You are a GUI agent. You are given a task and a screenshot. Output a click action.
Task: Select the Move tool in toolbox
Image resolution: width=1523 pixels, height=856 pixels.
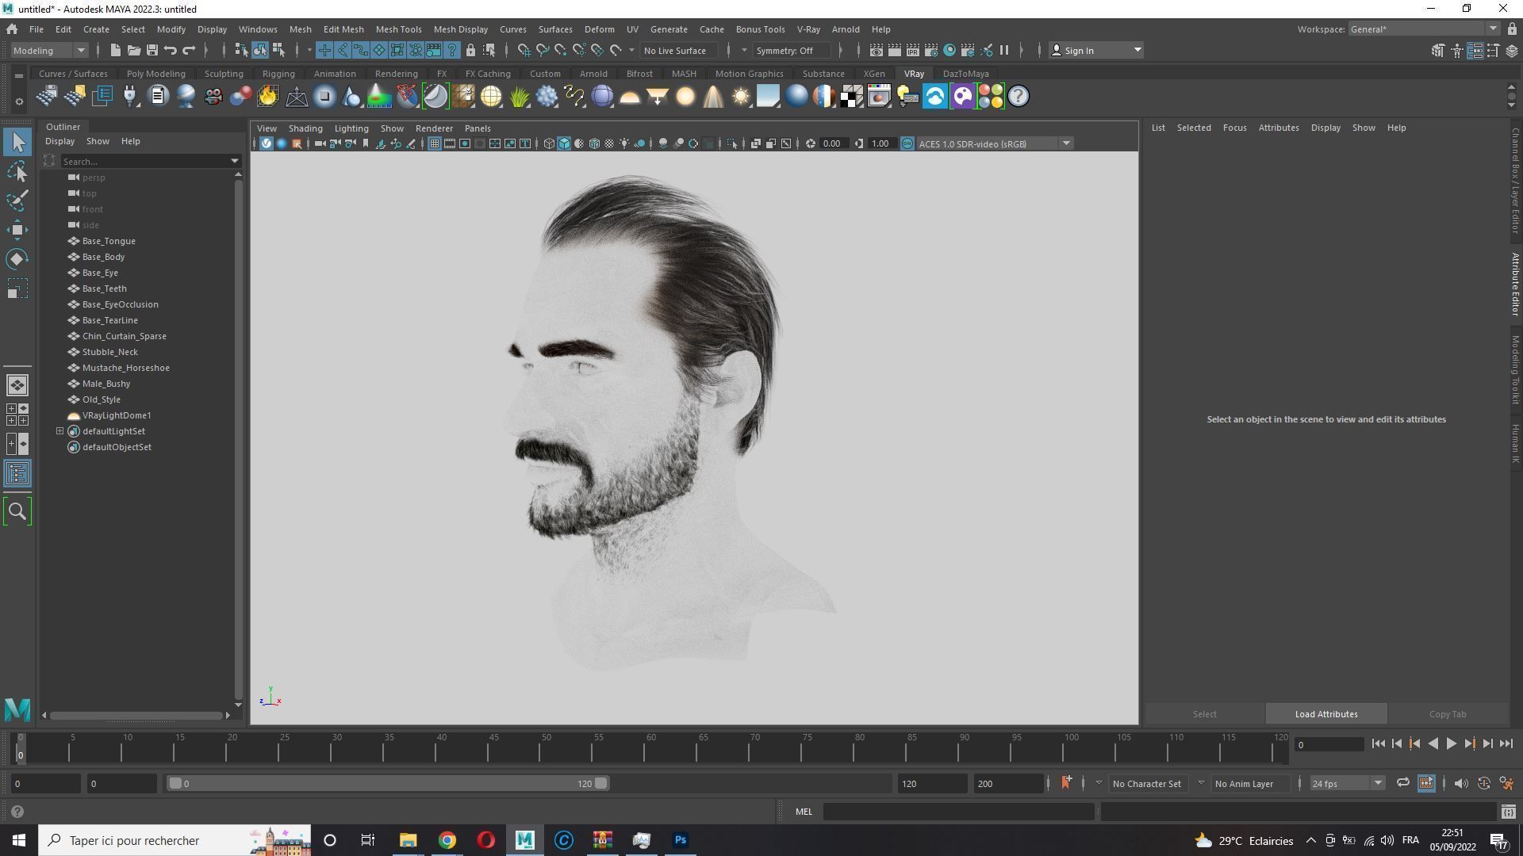(17, 230)
